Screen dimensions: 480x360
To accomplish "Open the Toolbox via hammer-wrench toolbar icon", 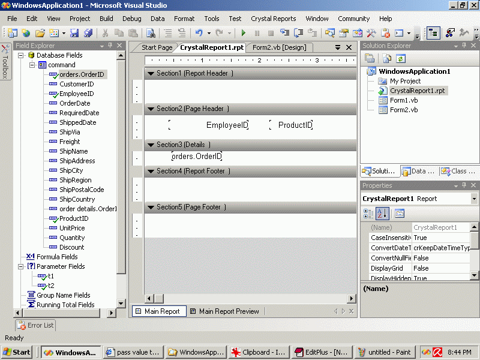I will (x=371, y=33).
